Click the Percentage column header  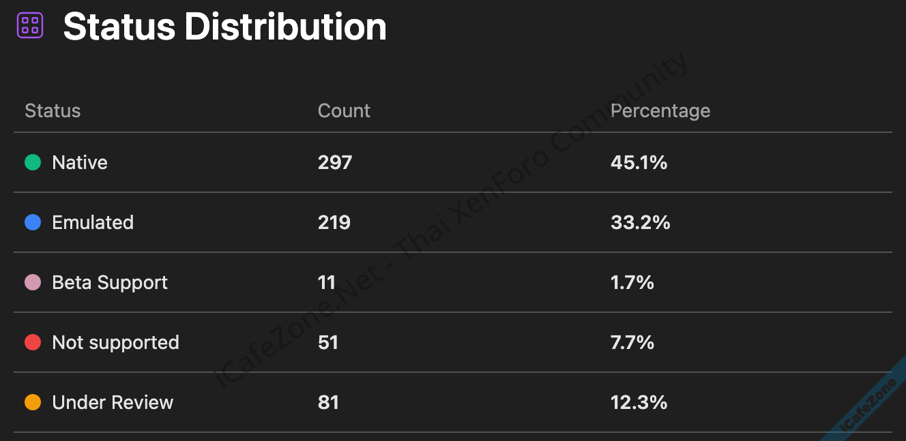pyautogui.click(x=660, y=110)
